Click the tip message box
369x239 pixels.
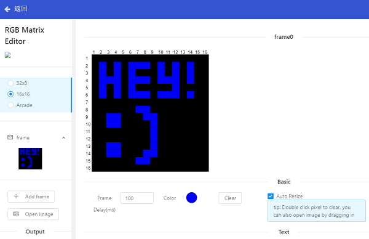tap(317, 211)
